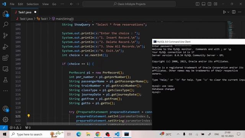This screenshot has width=245, height=138.
Task: Click line number 109 in the gutter
Action: [18, 64]
